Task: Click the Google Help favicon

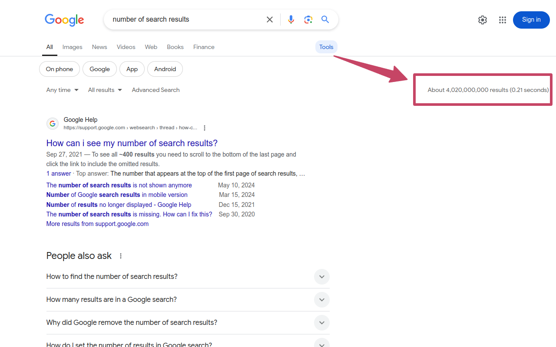Action: tap(53, 124)
